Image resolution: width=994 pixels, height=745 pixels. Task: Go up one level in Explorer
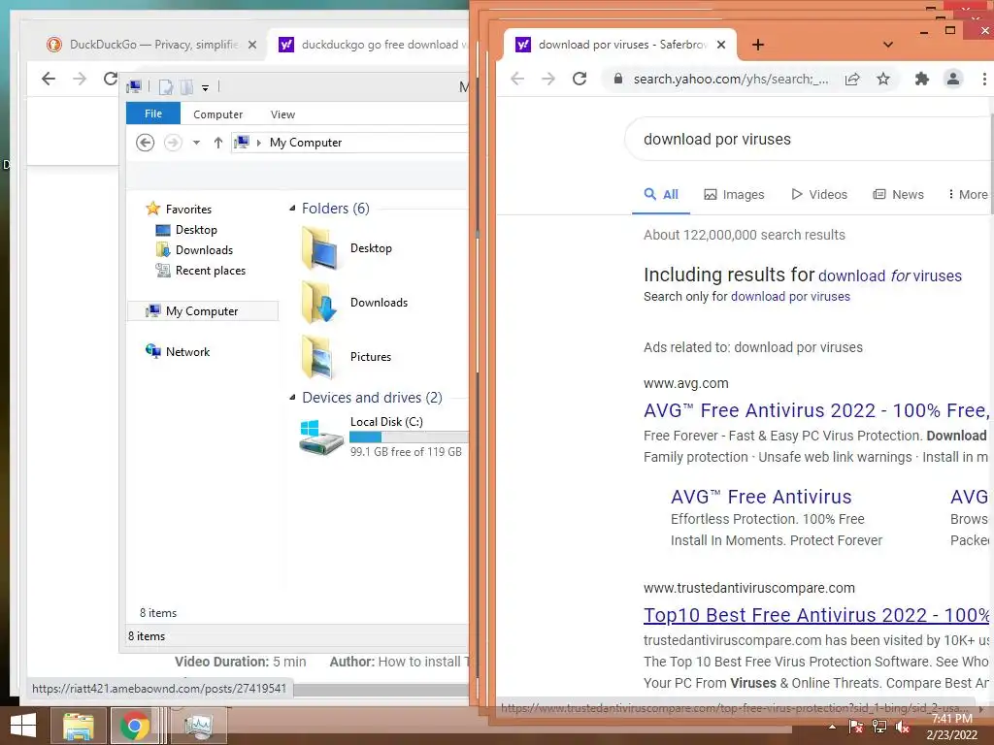(x=218, y=143)
